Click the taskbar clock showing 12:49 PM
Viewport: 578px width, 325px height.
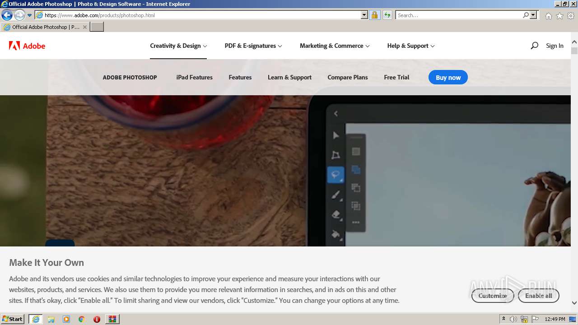click(x=555, y=319)
